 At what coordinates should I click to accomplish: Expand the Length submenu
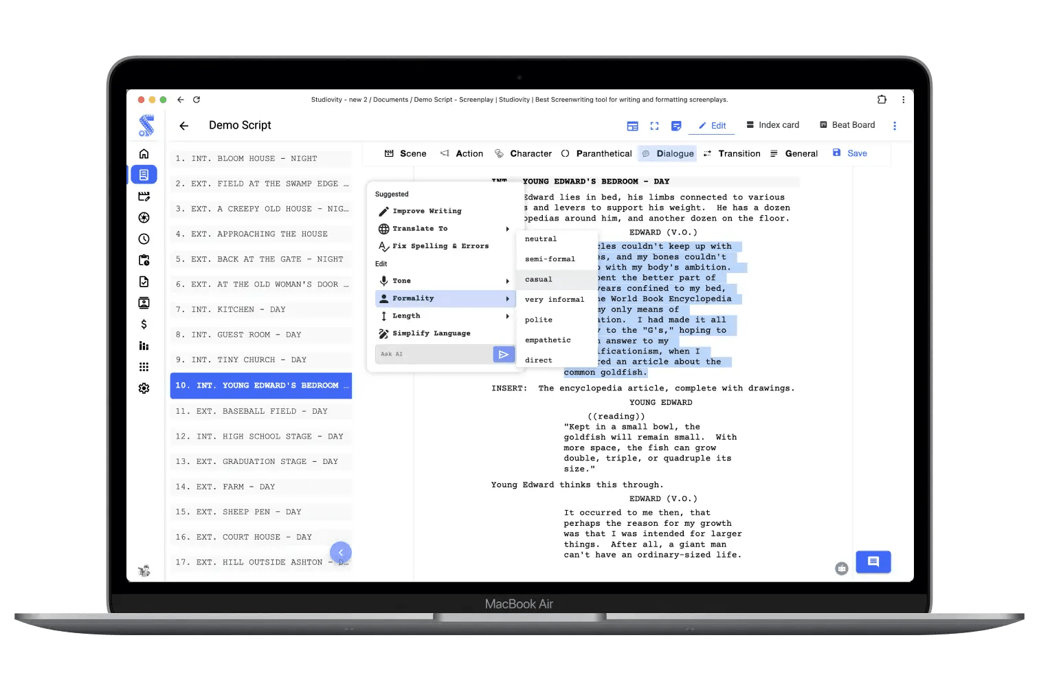406,316
